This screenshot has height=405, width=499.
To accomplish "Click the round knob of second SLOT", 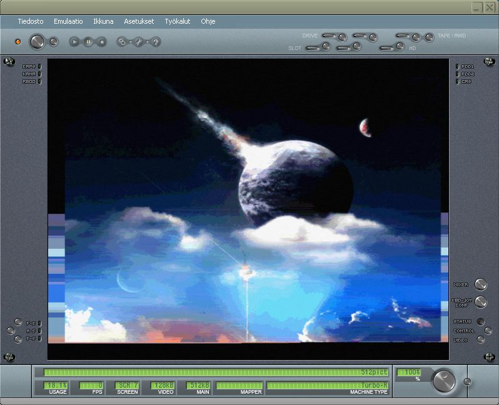I will (357, 46).
